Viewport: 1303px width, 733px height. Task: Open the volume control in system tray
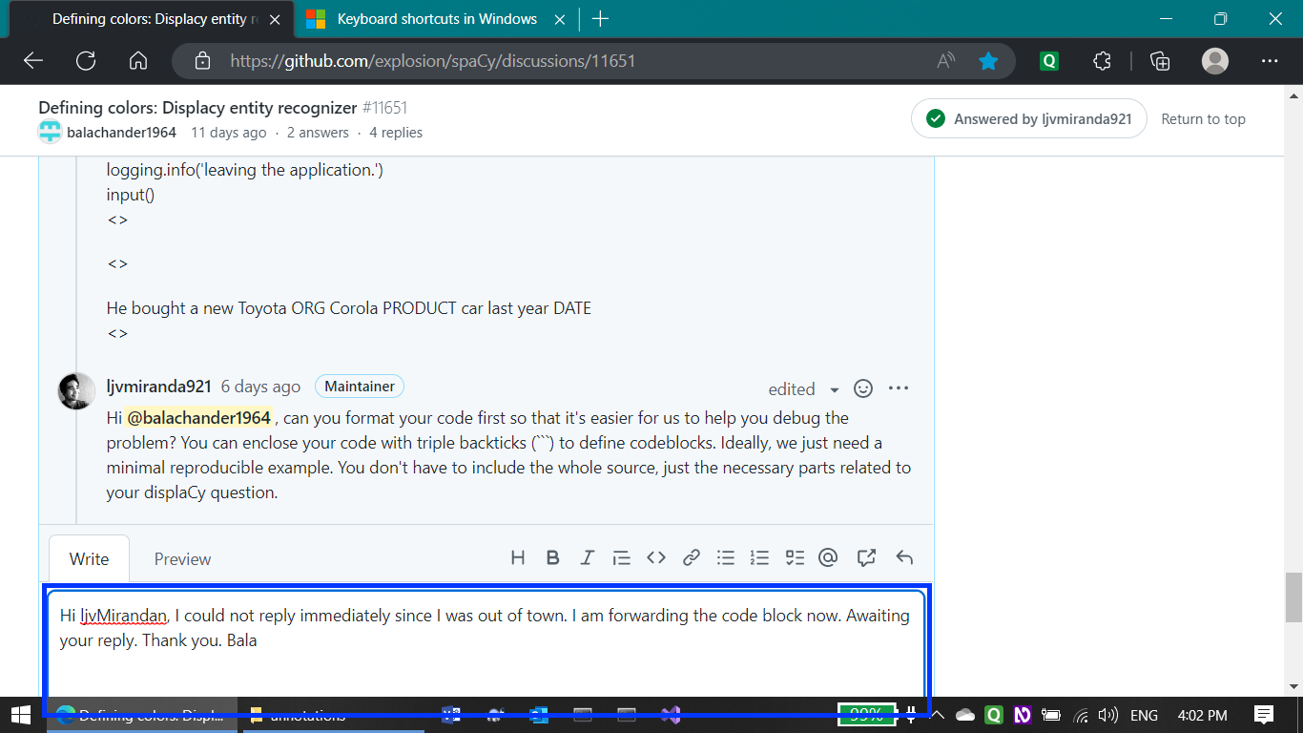click(1107, 715)
